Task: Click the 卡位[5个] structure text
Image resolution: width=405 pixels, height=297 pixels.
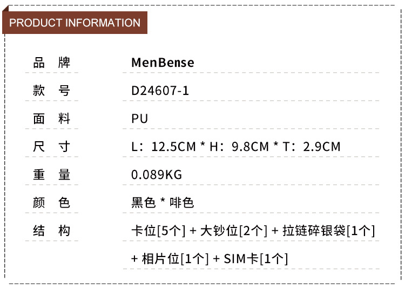Action: click(x=158, y=231)
